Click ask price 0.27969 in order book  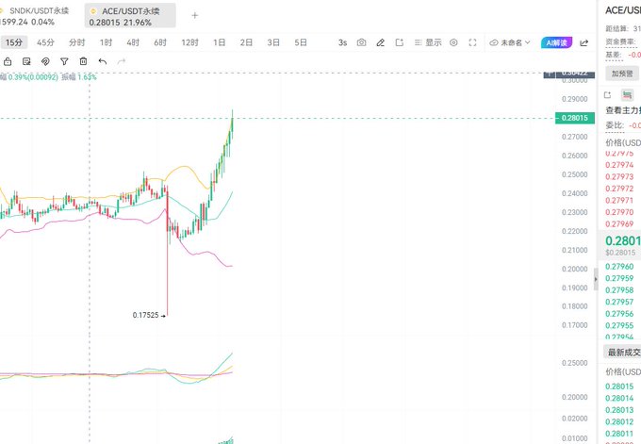point(619,224)
